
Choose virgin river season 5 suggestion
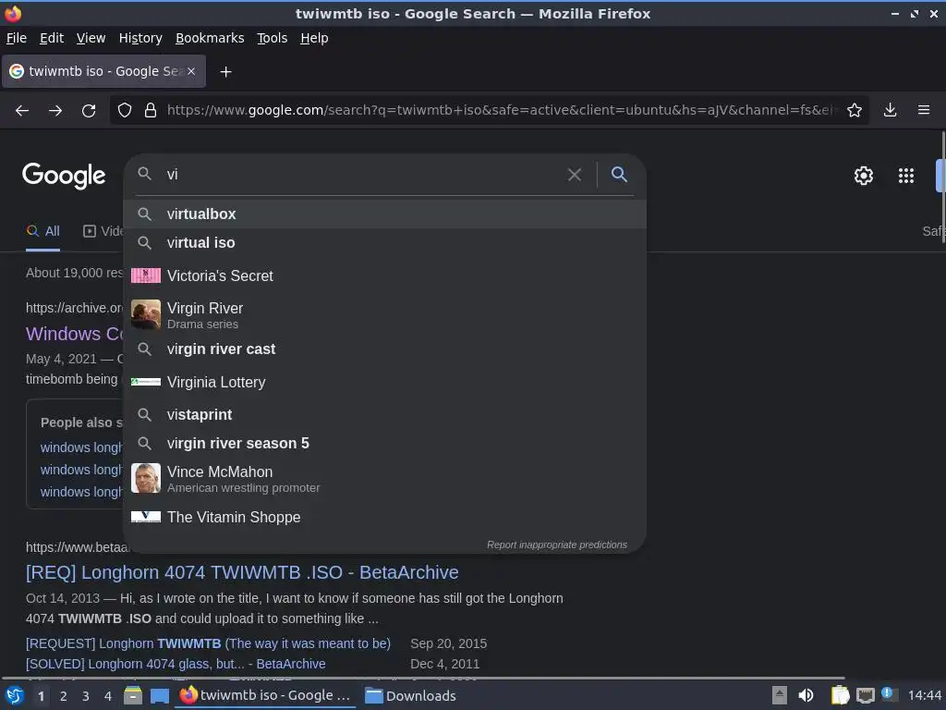[384, 443]
